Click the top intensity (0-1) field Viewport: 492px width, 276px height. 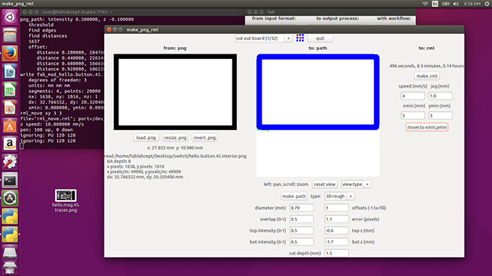click(301, 231)
